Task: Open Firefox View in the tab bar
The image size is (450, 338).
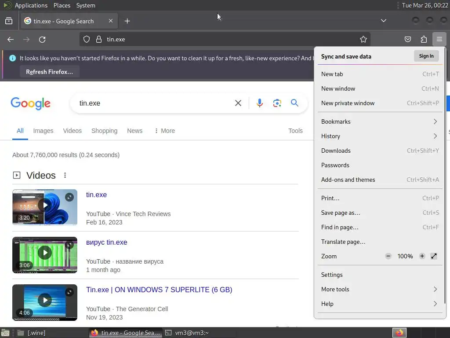Action: [x=9, y=21]
